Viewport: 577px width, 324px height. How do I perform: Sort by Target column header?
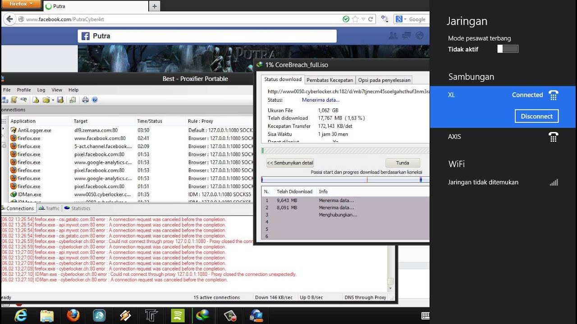coord(103,121)
